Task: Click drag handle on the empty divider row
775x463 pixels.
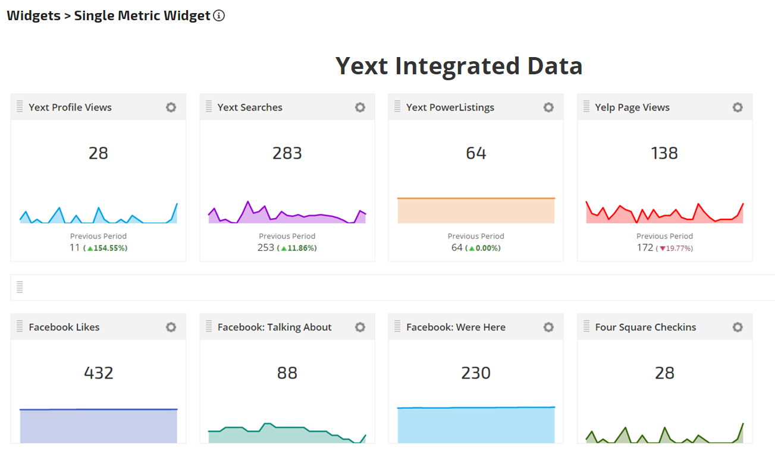Action: [20, 287]
